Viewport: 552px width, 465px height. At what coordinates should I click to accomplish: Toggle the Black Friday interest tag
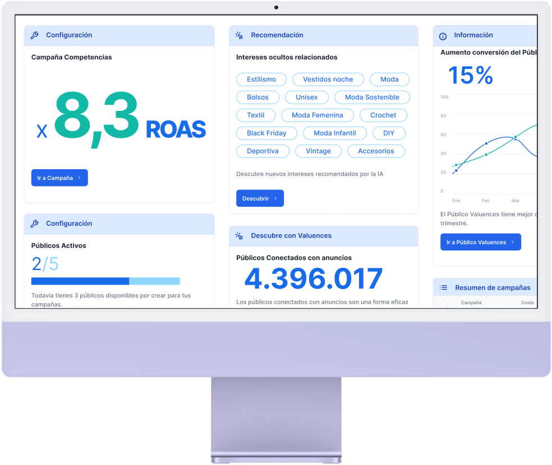point(266,133)
